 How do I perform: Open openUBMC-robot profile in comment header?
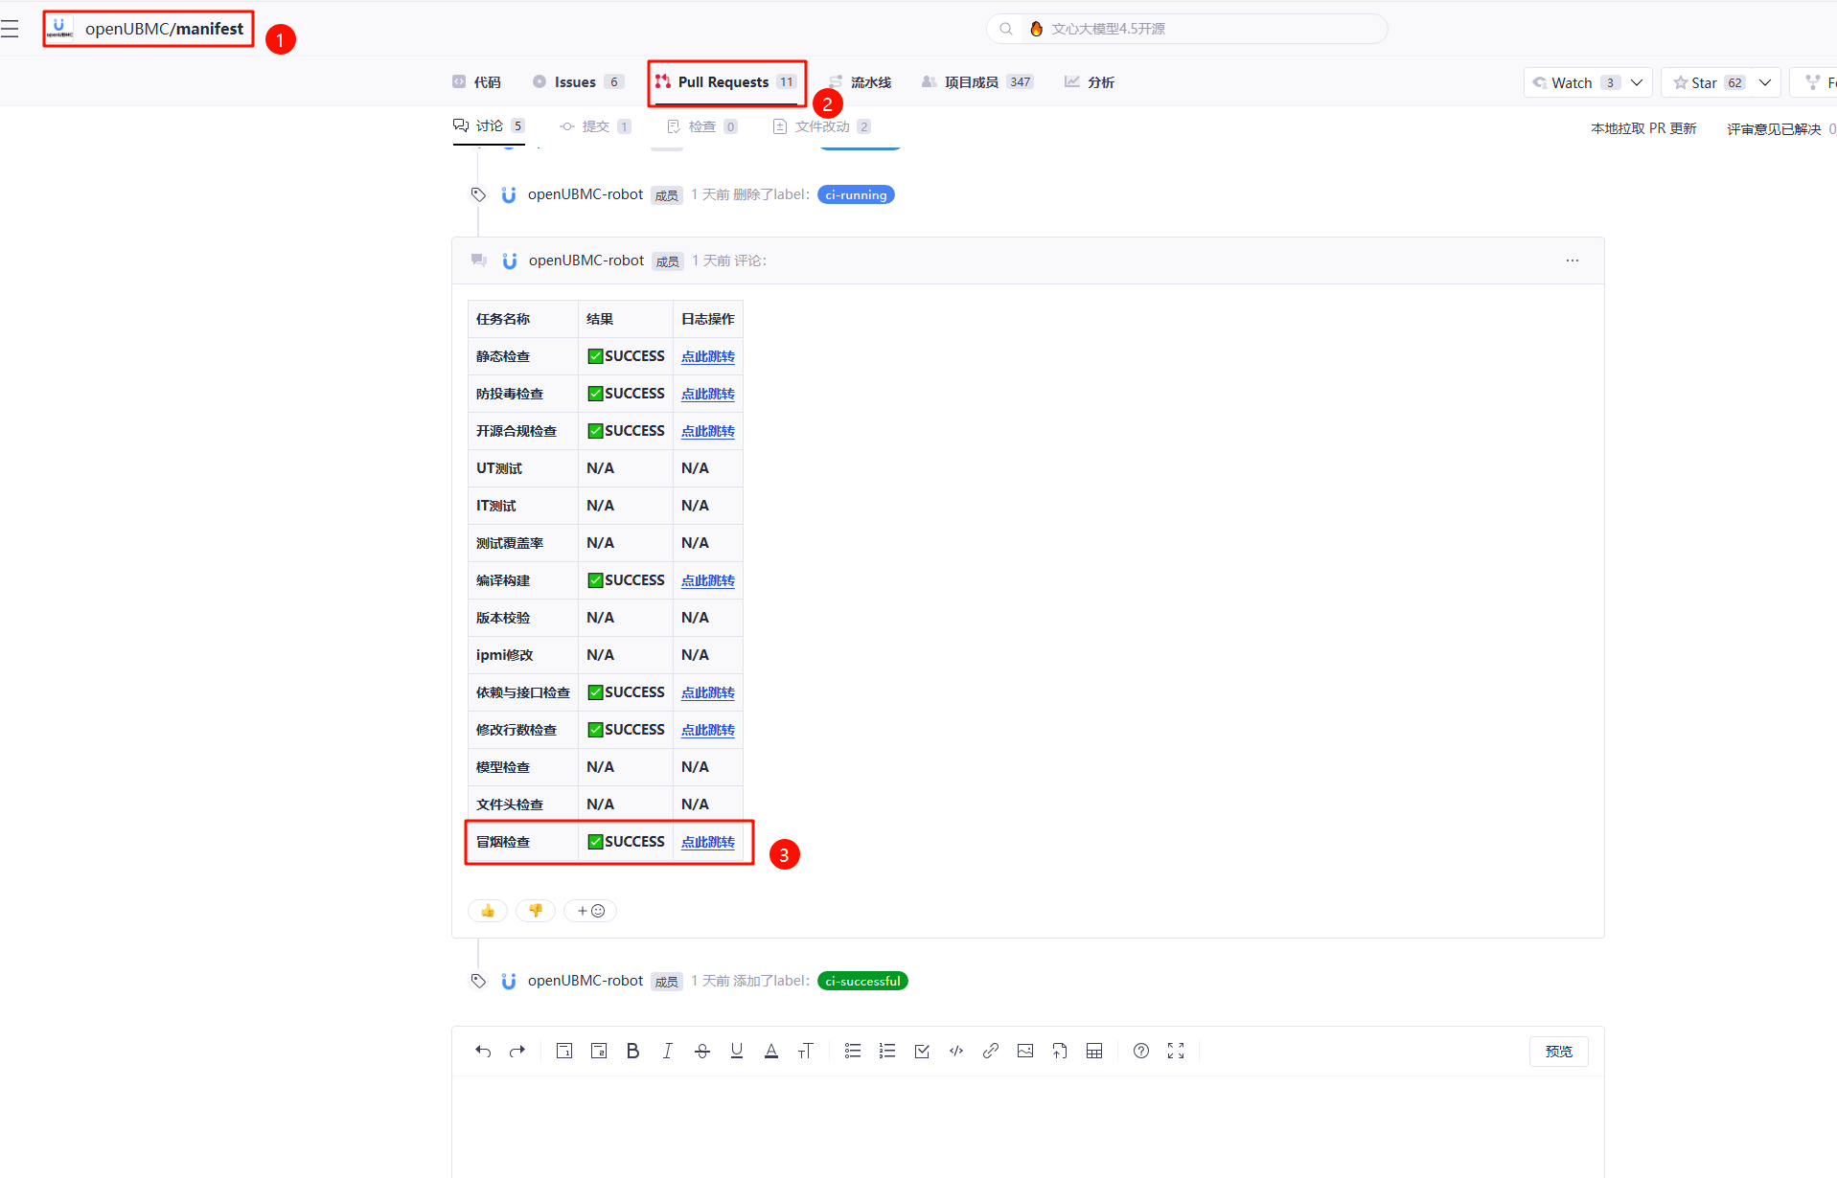point(586,261)
